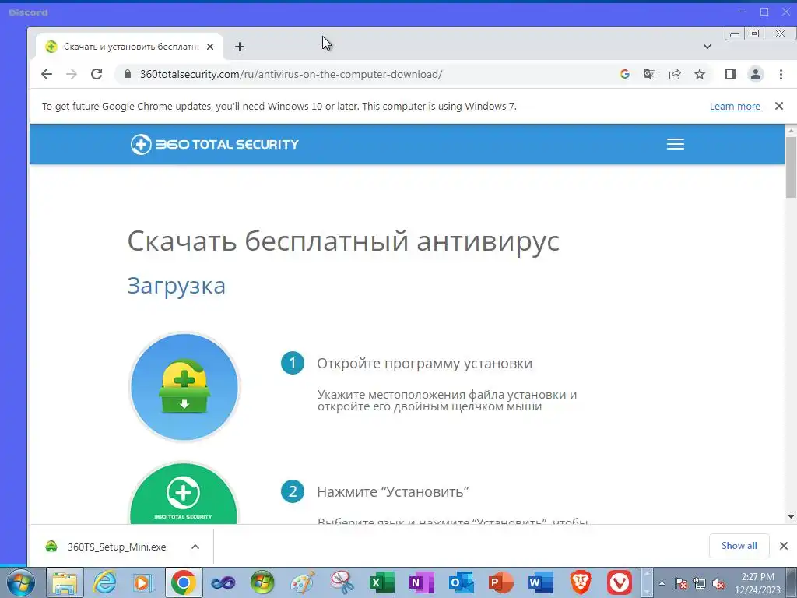Open Windows Media Player taskbar icon
This screenshot has width=797, height=598.
point(143,582)
